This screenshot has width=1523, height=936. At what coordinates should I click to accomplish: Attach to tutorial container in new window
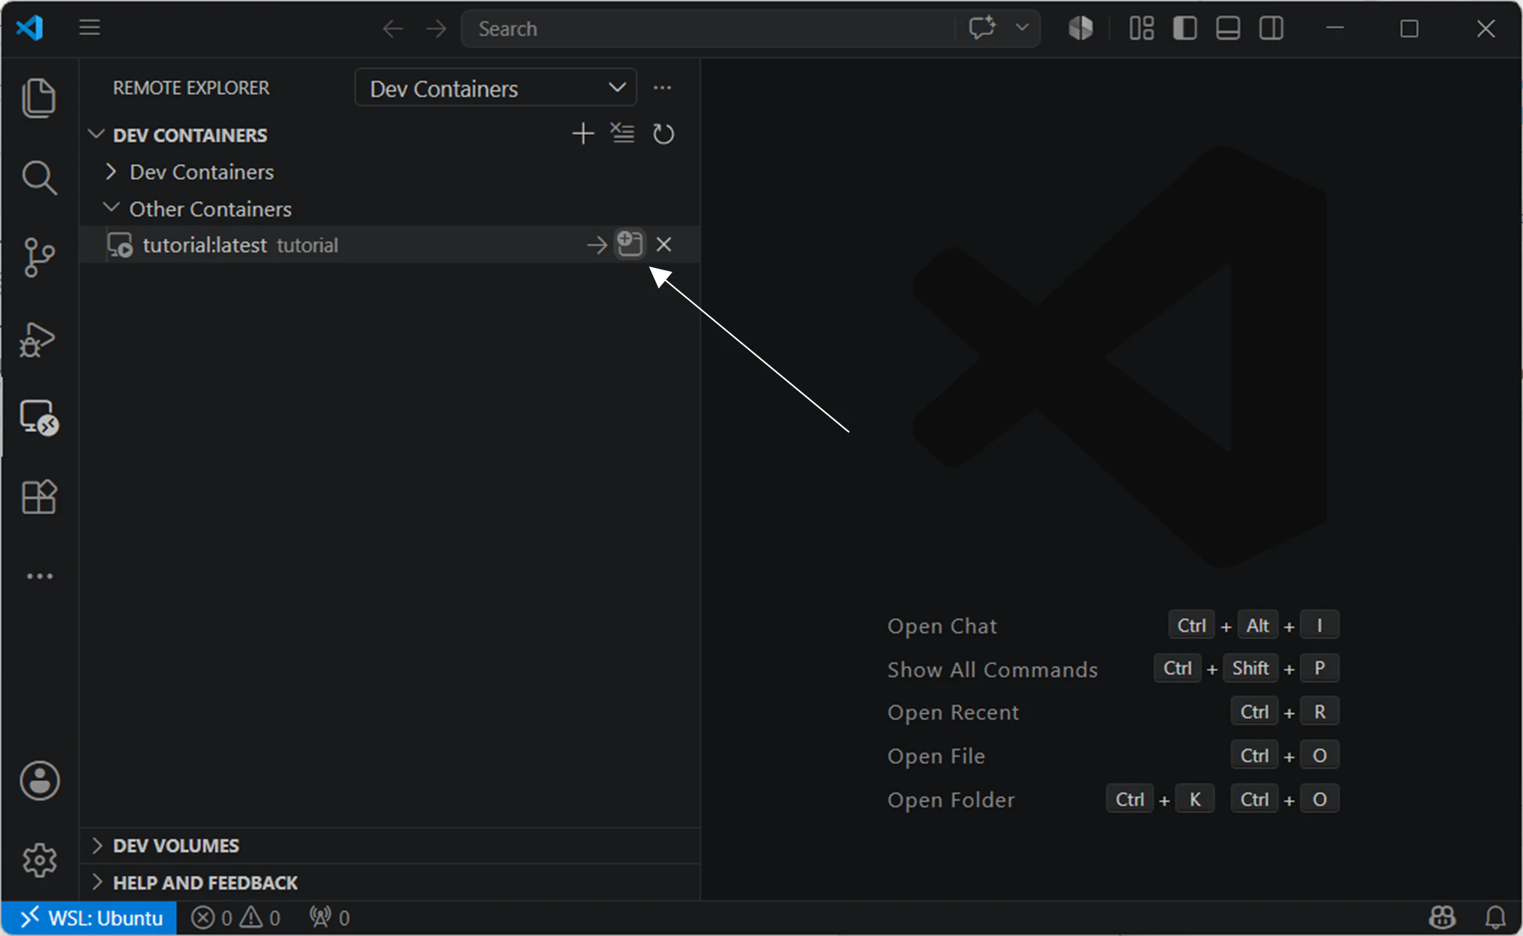[630, 244]
